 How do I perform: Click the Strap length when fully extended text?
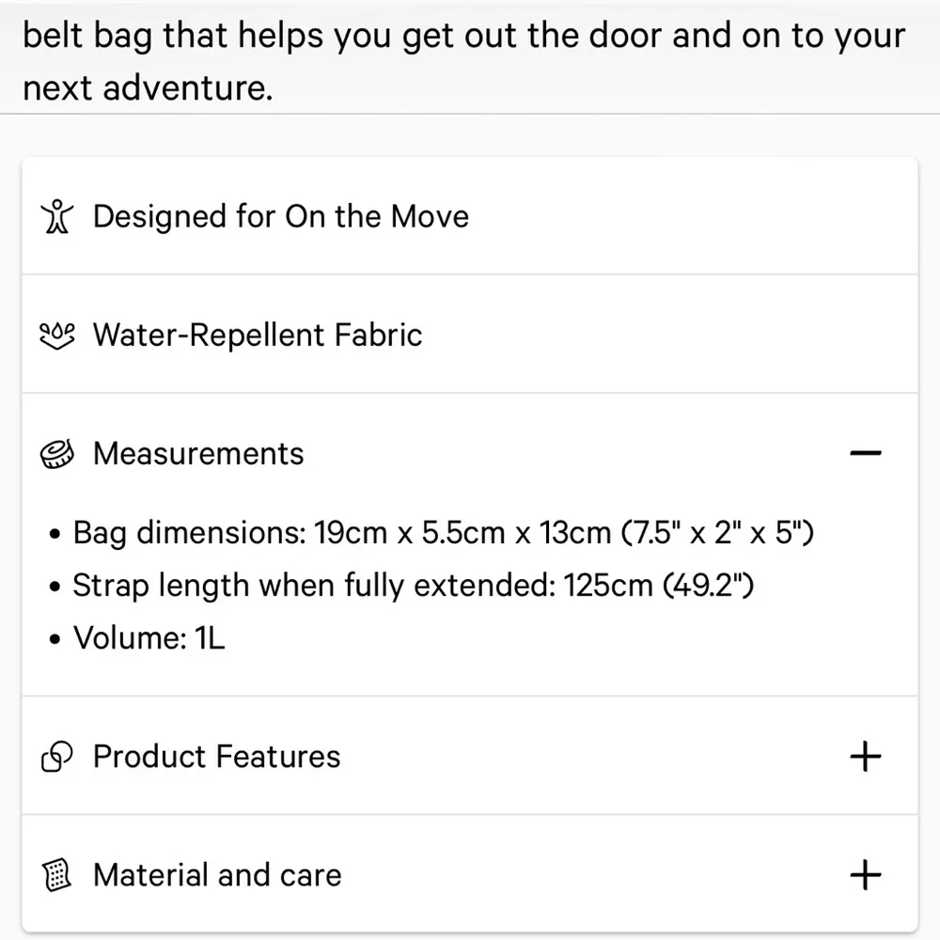coord(317,586)
